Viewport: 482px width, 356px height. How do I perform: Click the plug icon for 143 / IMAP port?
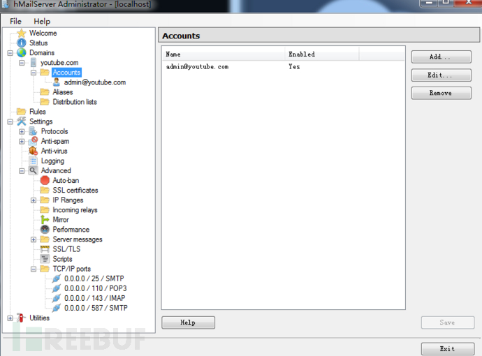[x=57, y=298]
